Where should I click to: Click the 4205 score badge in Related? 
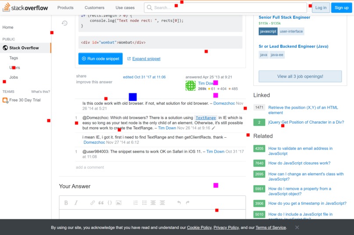pyautogui.click(x=259, y=149)
